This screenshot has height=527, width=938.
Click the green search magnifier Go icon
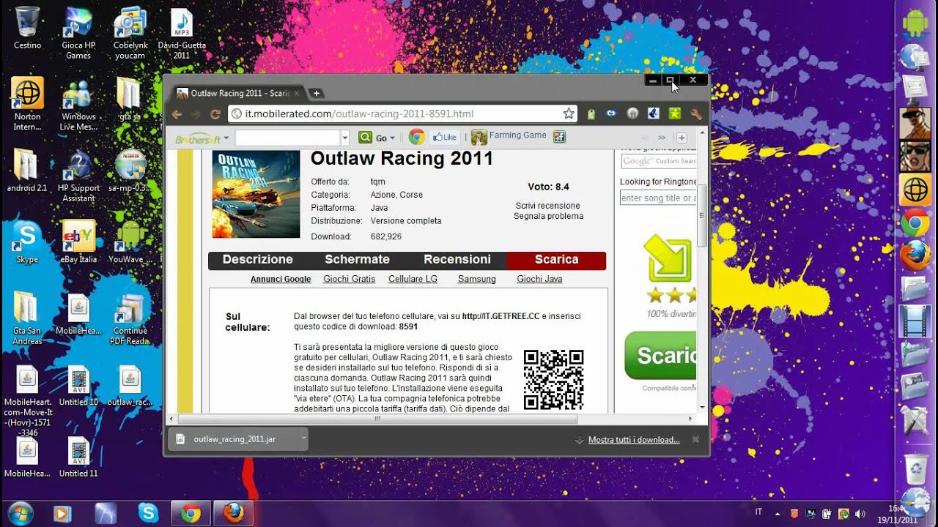[365, 137]
